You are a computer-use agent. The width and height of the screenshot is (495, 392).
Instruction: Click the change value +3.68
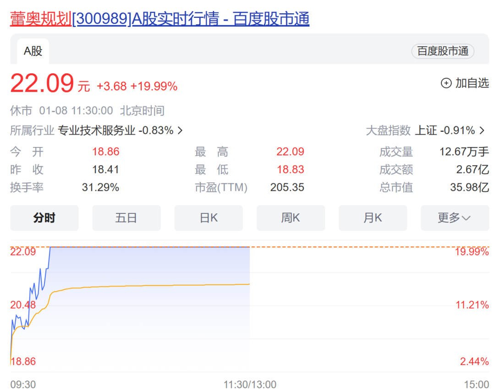pos(111,86)
